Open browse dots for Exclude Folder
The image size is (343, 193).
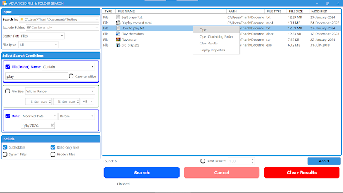[x=97, y=27]
